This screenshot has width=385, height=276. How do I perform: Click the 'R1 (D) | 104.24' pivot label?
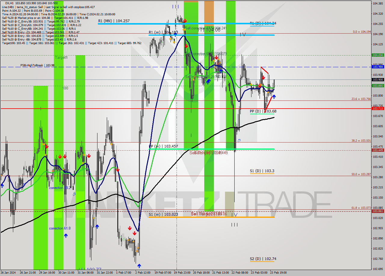[x=263, y=23]
